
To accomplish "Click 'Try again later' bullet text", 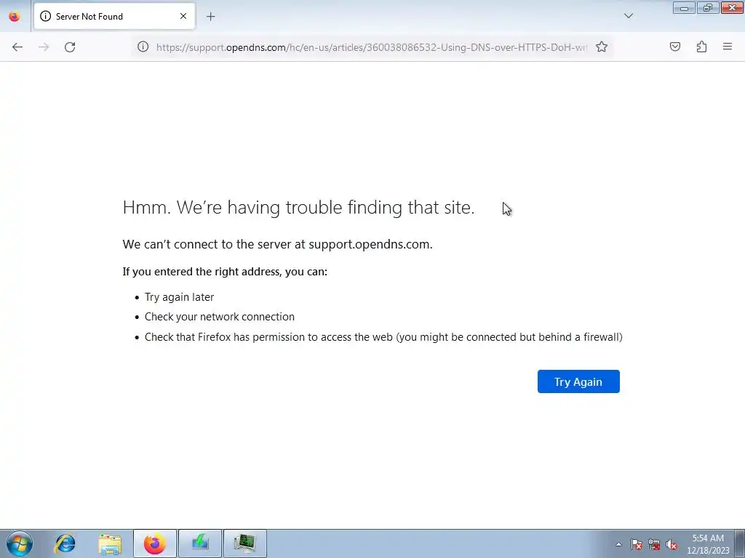I will pos(179,297).
